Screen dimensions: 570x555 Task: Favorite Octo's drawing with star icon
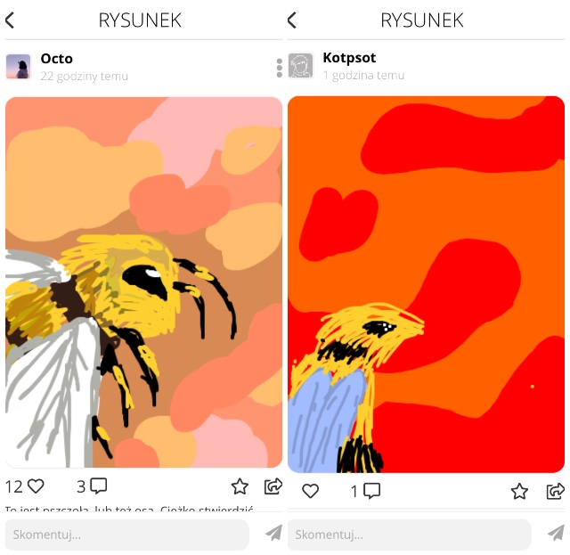tap(240, 486)
